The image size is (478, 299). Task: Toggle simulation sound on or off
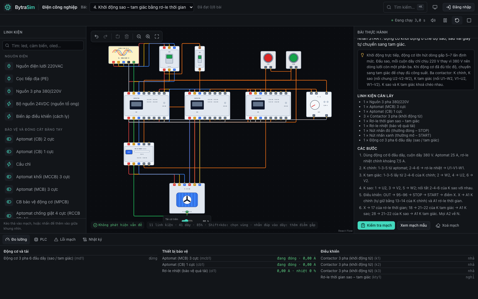[x=433, y=20]
